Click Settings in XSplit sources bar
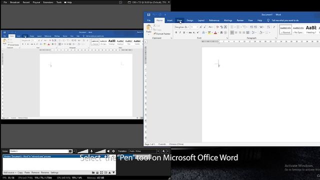 54,172
